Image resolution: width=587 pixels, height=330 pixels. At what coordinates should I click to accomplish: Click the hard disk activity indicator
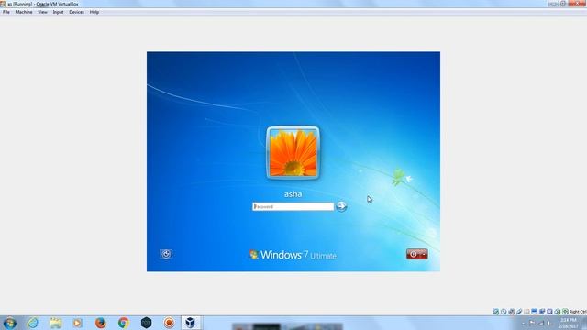pos(496,312)
